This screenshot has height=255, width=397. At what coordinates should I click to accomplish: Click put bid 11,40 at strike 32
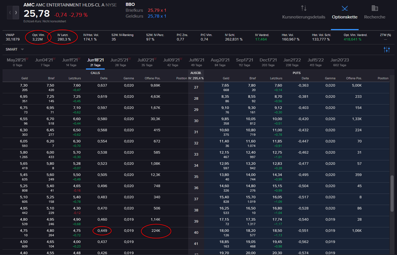click(x=224, y=141)
